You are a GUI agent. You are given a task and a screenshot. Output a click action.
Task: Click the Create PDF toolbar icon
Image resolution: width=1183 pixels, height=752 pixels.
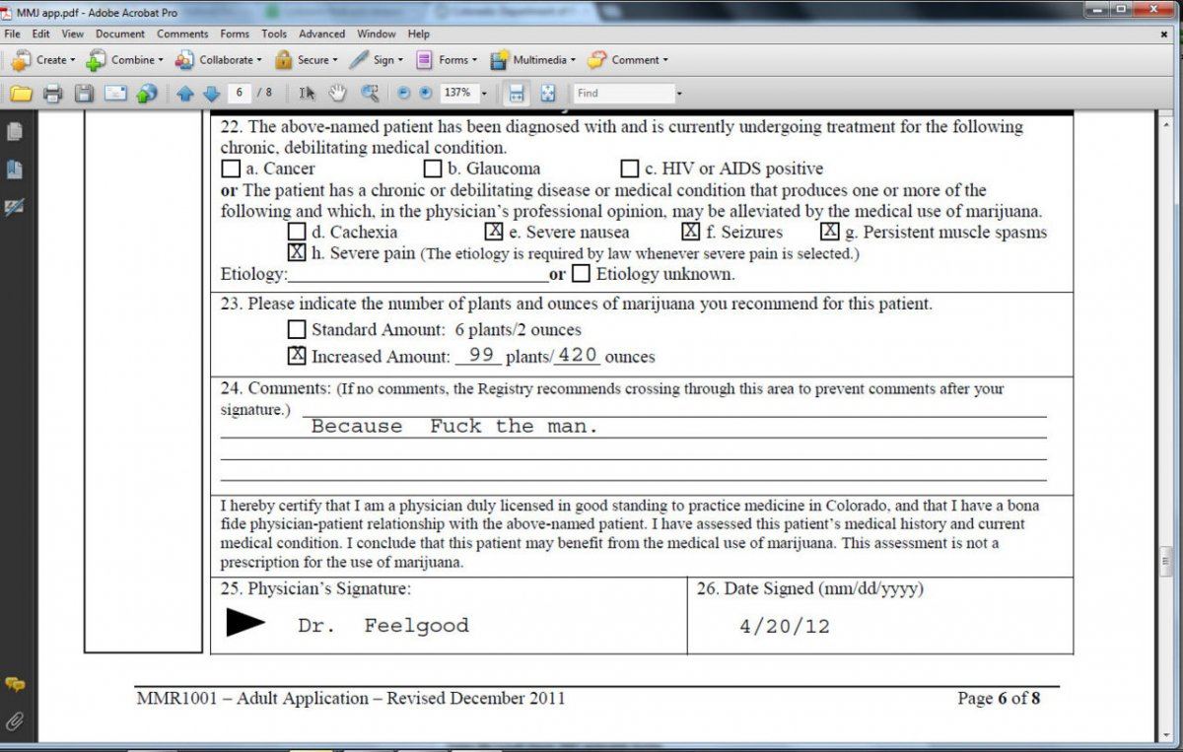[x=22, y=60]
